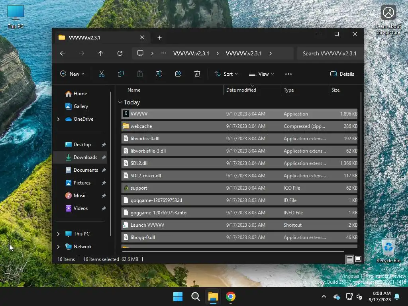Click the address bar ellipsis for hidden path
This screenshot has height=306, width=408.
(164, 53)
